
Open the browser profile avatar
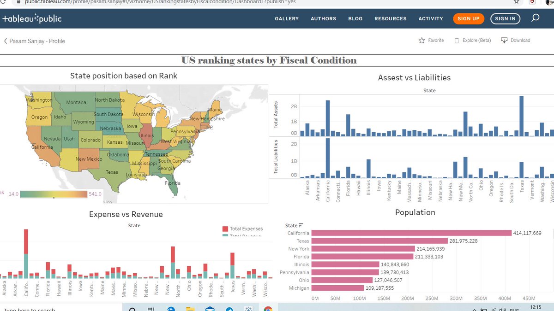[x=549, y=2]
